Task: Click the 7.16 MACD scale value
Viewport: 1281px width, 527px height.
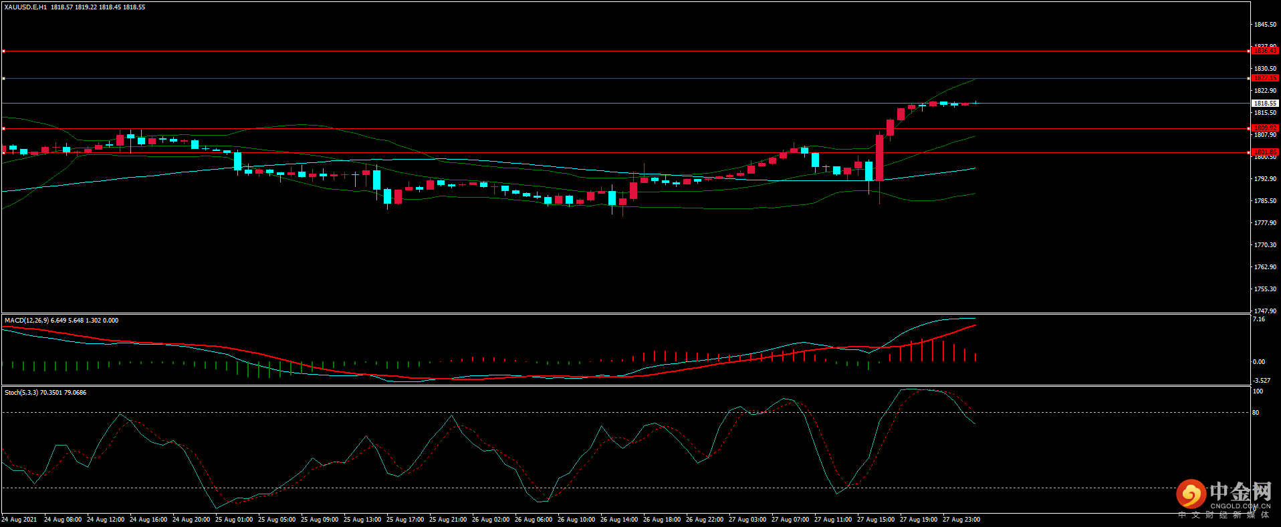Action: point(1259,319)
